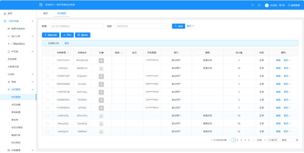Click the help circle icon in top bar
Image resolution: width=304 pixels, height=153 pixels.
click(x=259, y=5)
